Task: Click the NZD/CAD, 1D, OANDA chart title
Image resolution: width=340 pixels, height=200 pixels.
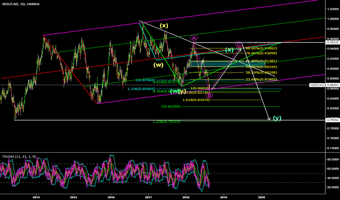Action: point(21,4)
